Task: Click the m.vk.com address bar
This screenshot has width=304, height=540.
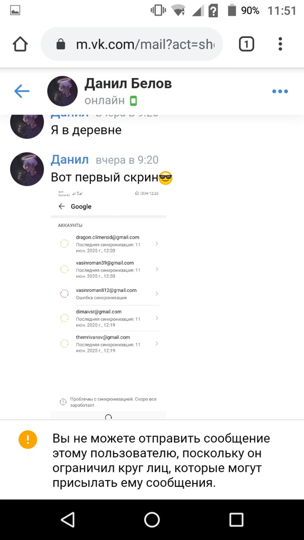Action: point(132,44)
